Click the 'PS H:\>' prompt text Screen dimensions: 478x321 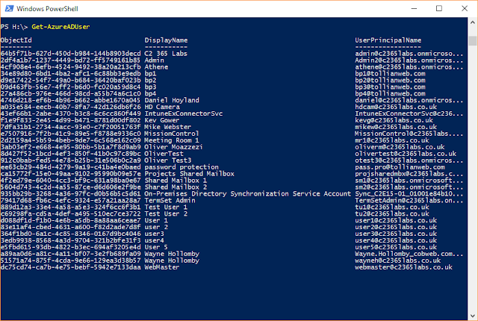(14, 27)
